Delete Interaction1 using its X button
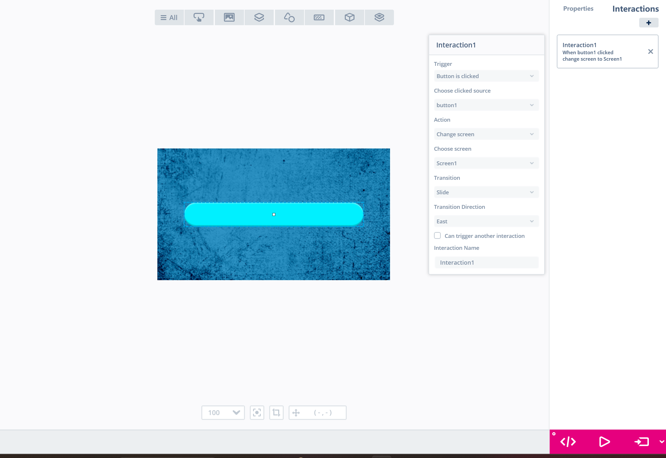Image resolution: width=666 pixels, height=458 pixels. [x=650, y=52]
